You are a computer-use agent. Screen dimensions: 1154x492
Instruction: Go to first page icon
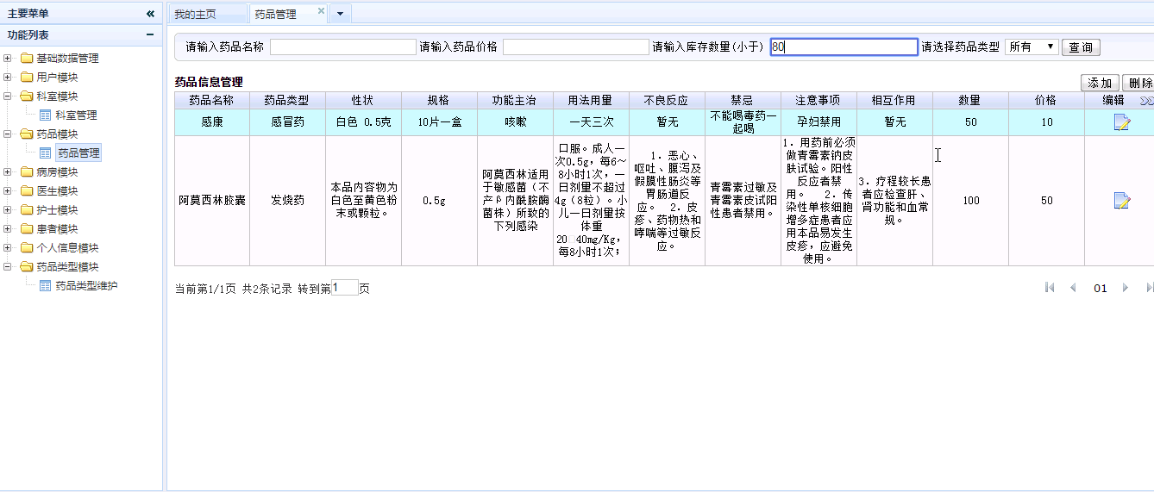point(1050,288)
